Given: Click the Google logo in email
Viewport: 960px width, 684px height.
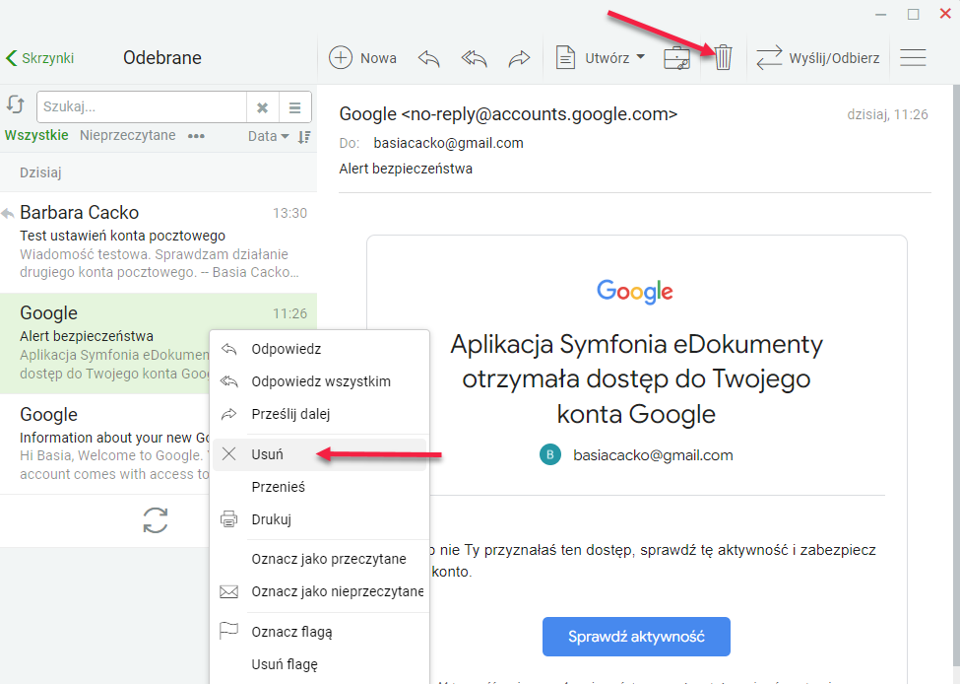Looking at the screenshot, I should 635,291.
